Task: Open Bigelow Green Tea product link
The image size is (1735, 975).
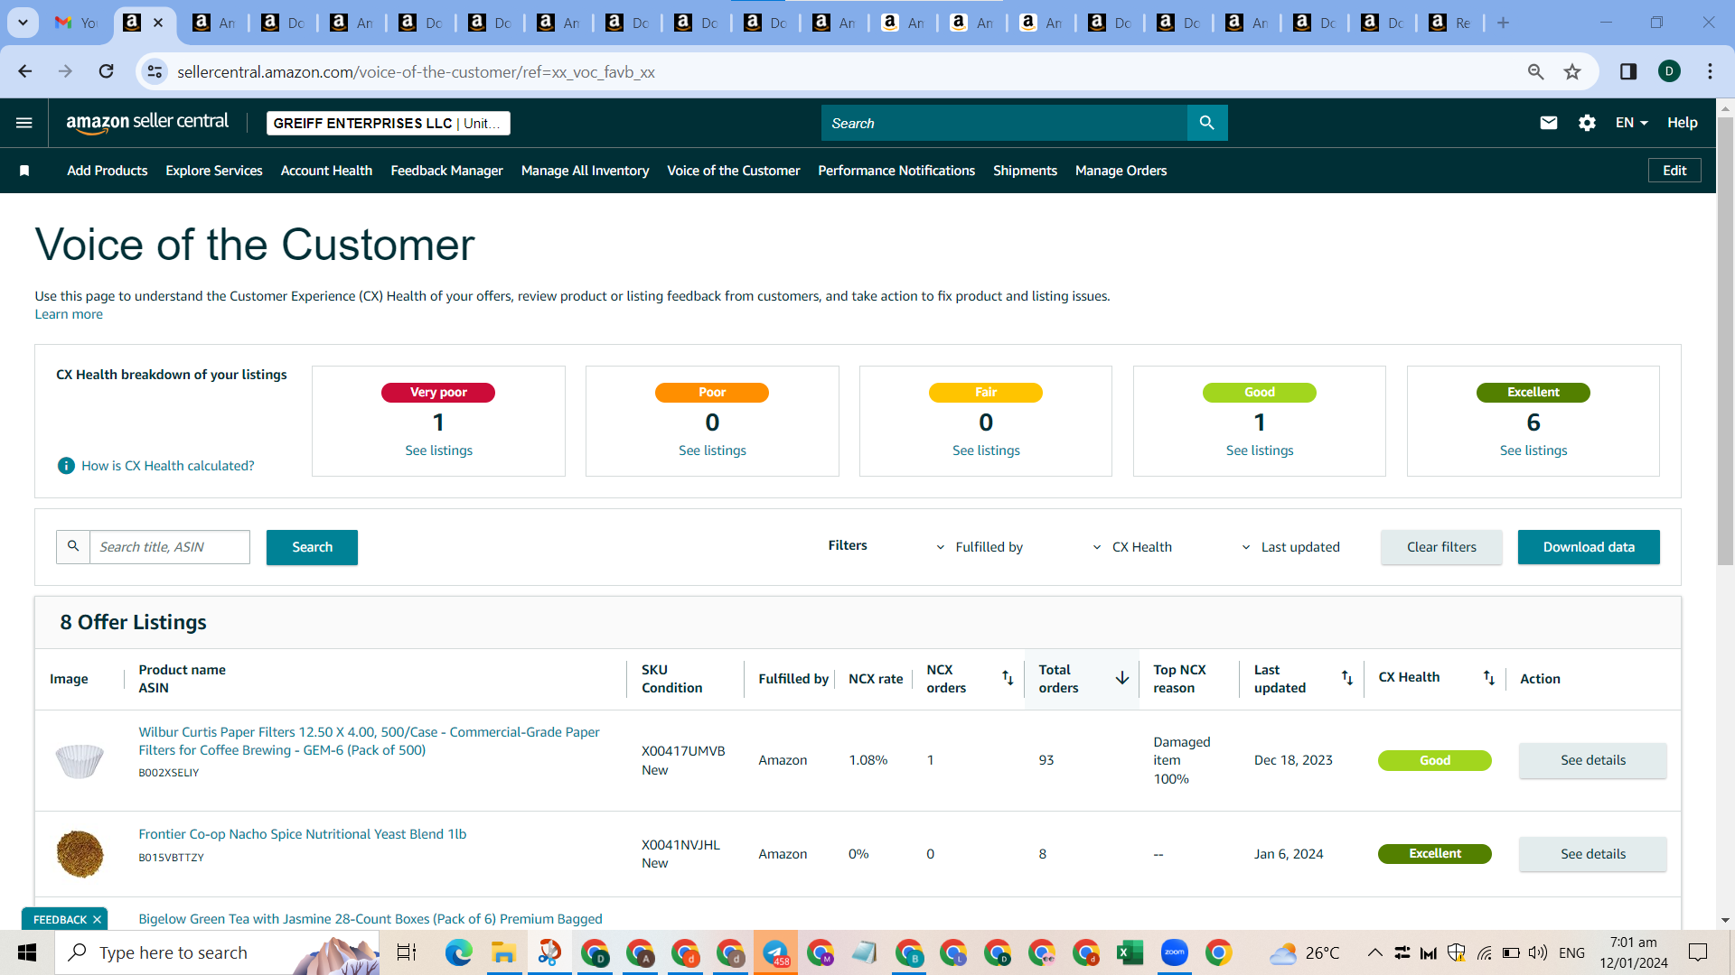Action: (370, 919)
